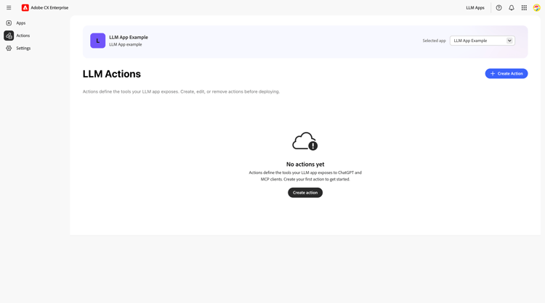Click the Adobe logo icon
The height and width of the screenshot is (303, 545).
pos(25,8)
